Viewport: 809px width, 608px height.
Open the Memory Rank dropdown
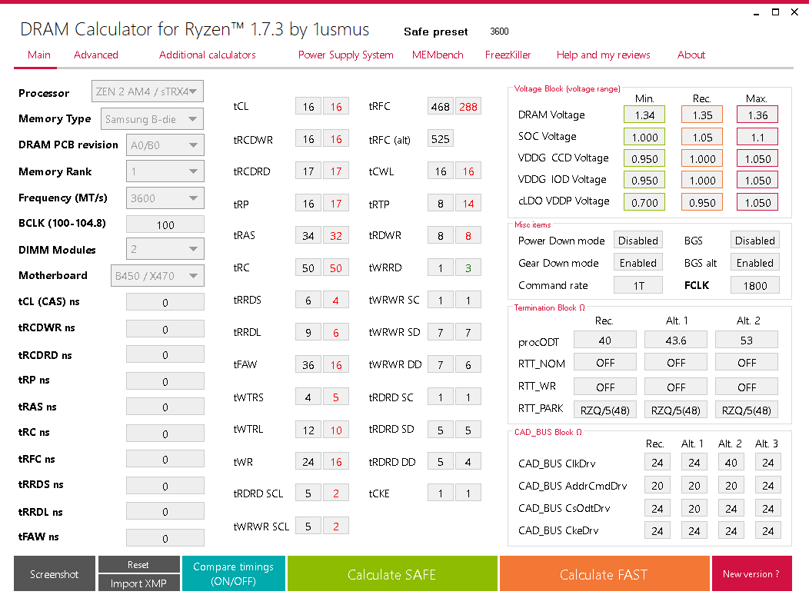(x=165, y=171)
